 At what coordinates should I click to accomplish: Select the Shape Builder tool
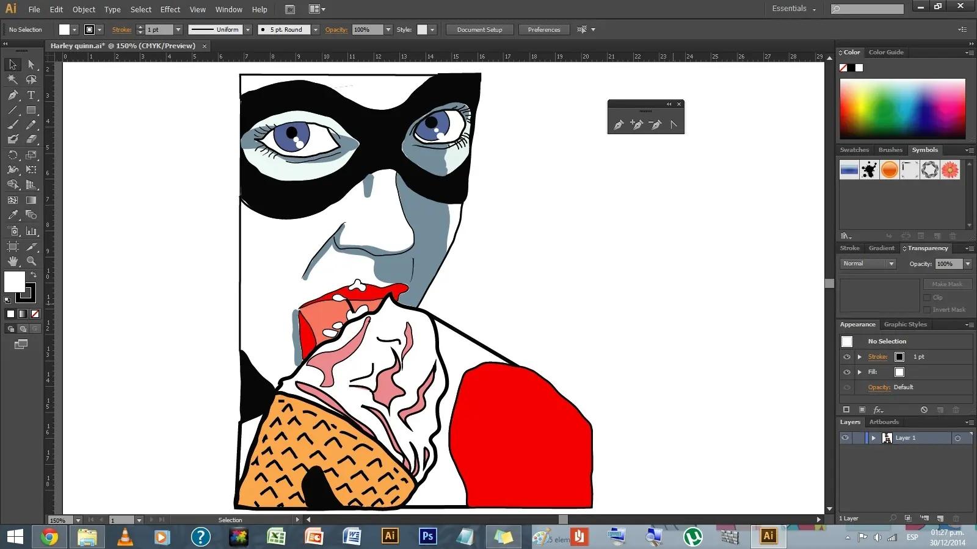[x=13, y=185]
